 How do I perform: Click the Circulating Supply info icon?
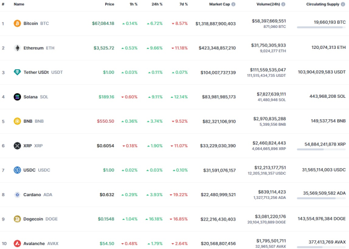[343, 4]
